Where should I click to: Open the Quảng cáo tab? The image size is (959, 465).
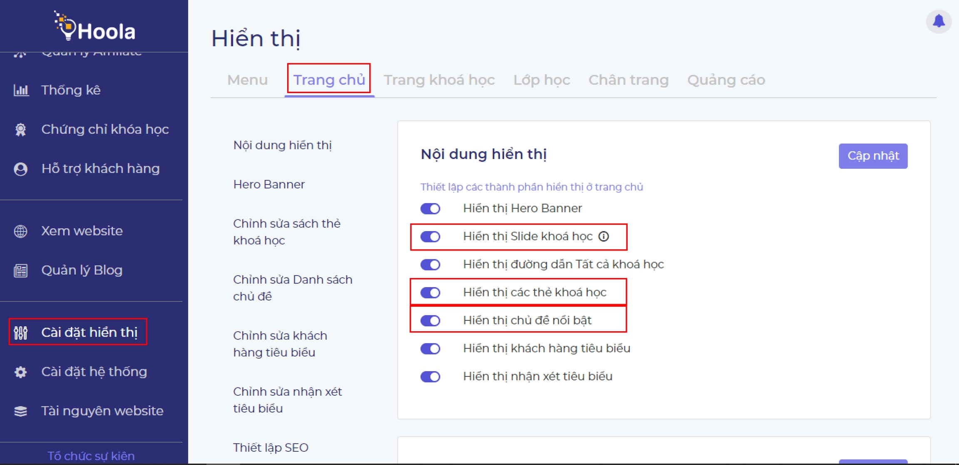[726, 80]
